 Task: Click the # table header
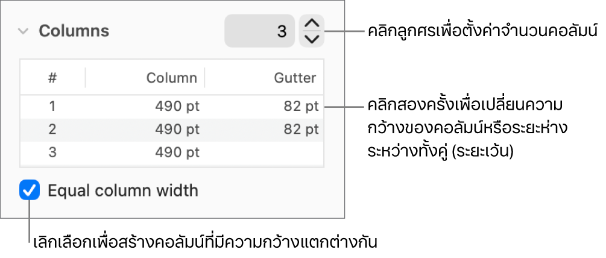tap(53, 78)
